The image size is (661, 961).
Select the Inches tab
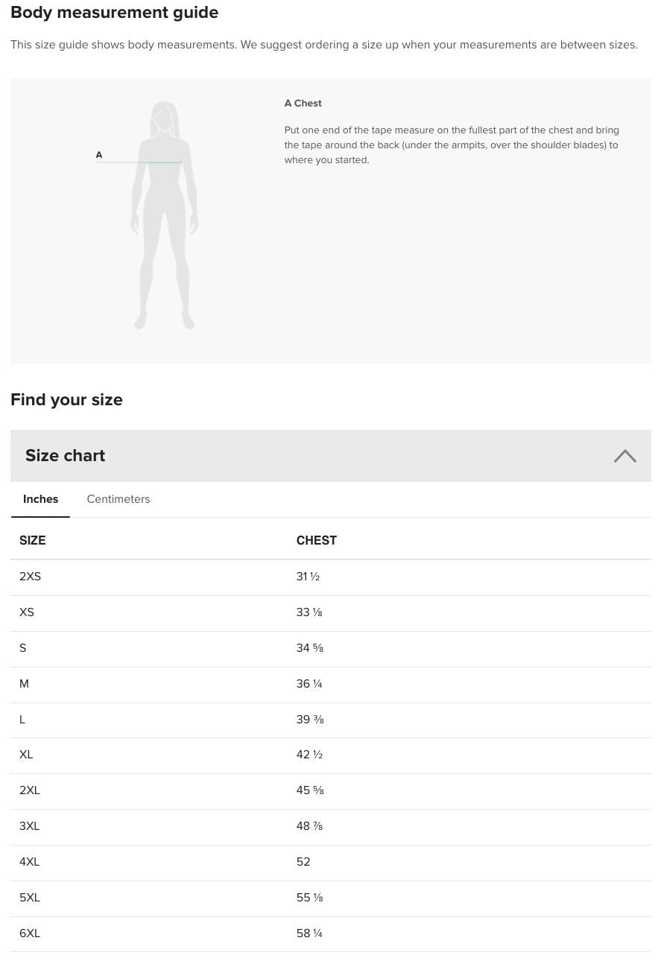coord(40,499)
